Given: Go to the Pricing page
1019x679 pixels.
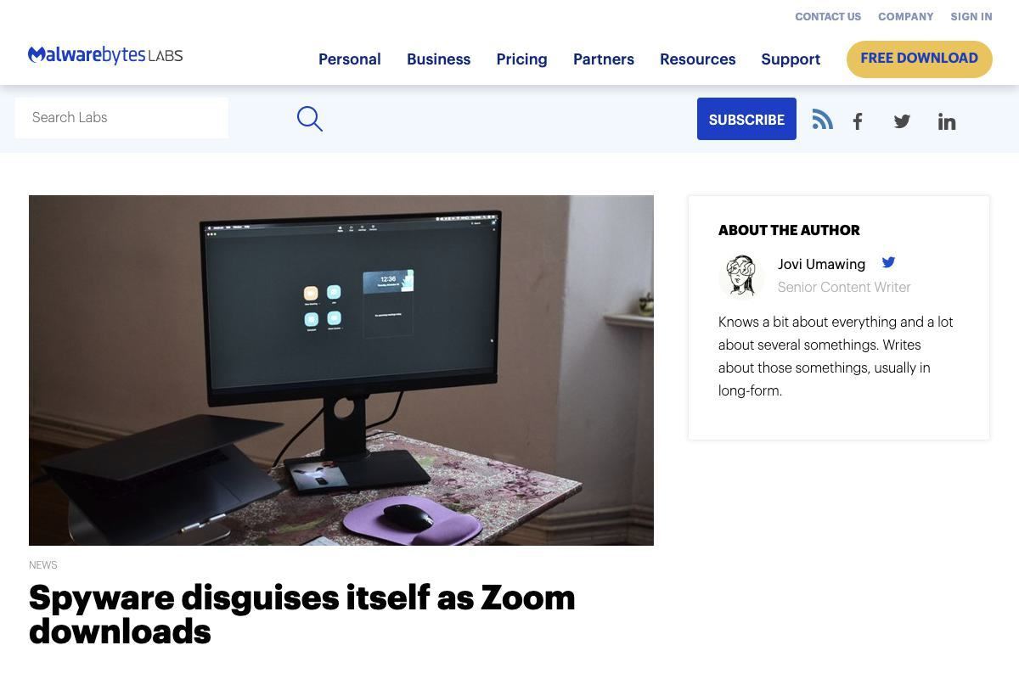Looking at the screenshot, I should coord(522,59).
